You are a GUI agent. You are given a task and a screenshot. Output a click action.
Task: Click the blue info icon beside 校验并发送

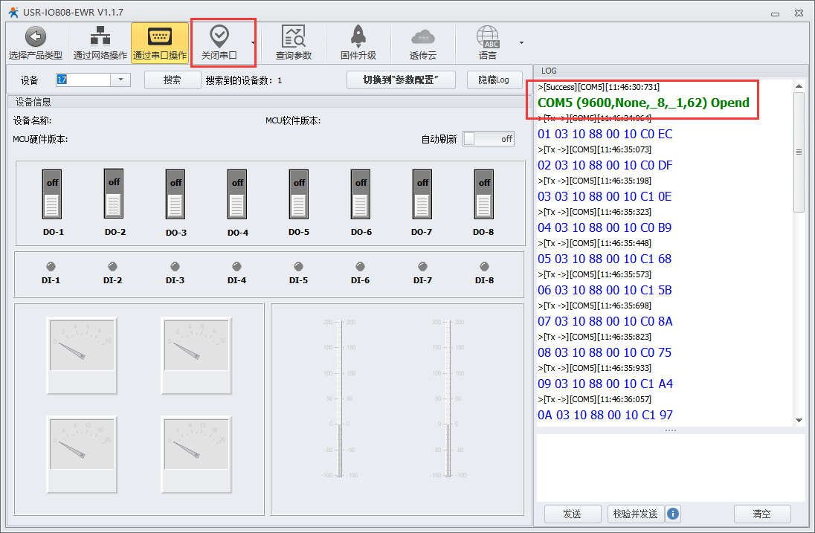pos(672,514)
